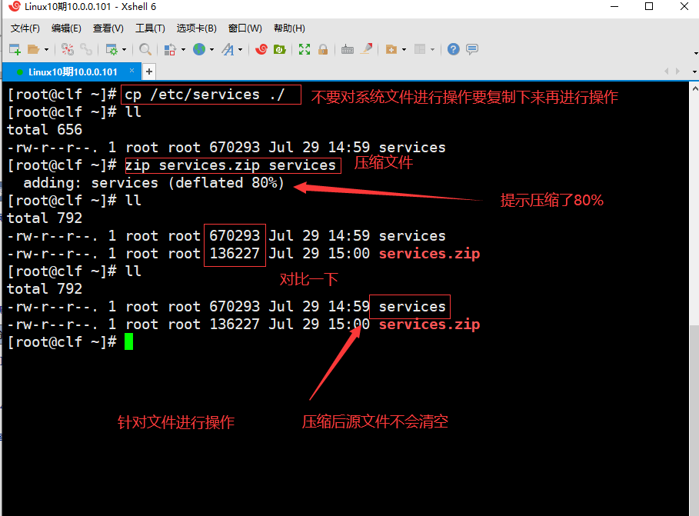Expand the Layout dropdown arrow
The height and width of the screenshot is (516, 699).
coord(432,49)
